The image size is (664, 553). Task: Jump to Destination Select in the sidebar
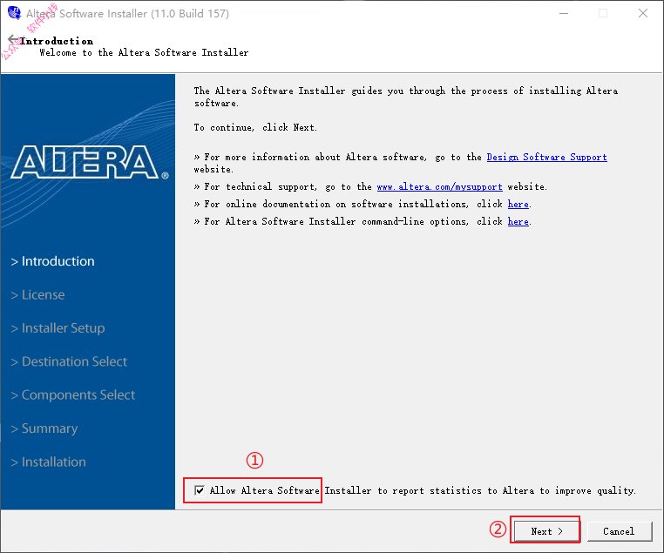(x=69, y=361)
